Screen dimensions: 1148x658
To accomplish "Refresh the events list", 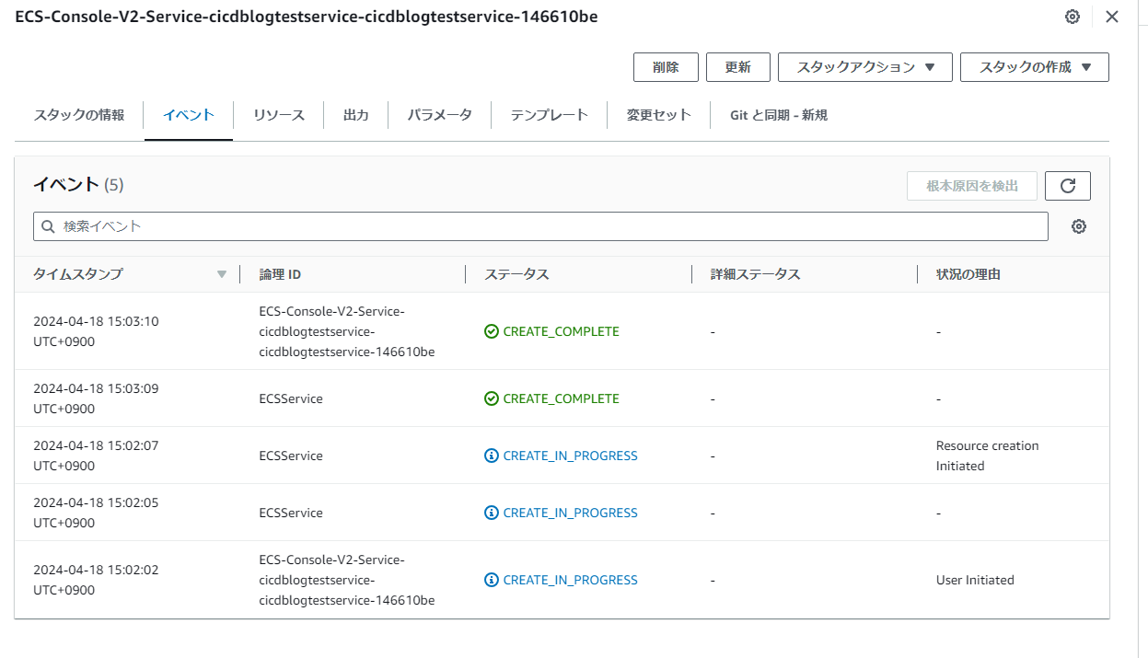I will coord(1068,186).
